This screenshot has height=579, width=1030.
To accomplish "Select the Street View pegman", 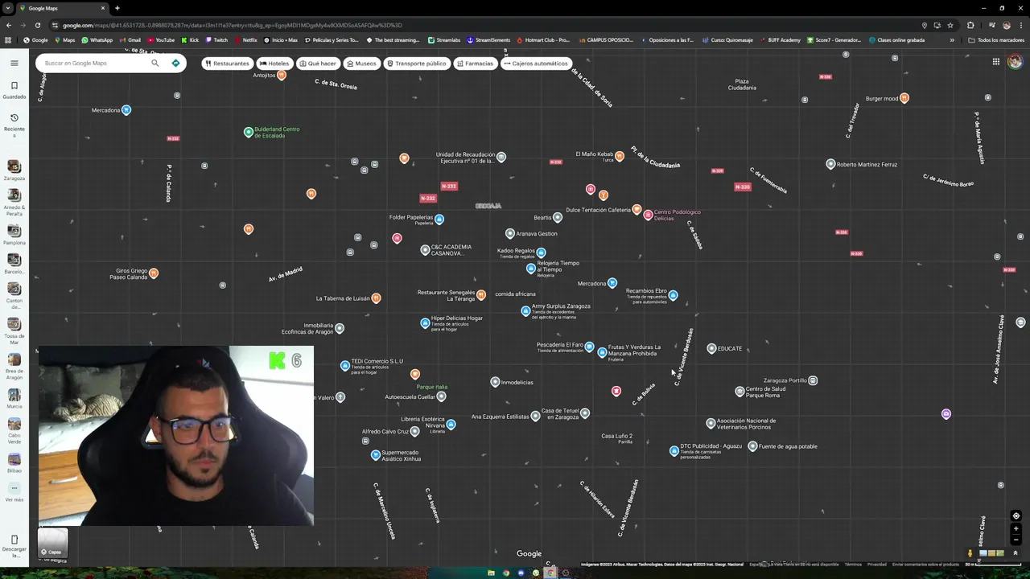I will click(970, 553).
